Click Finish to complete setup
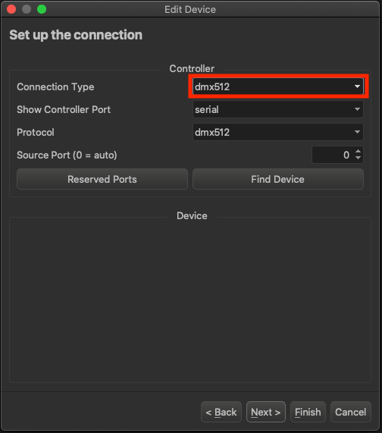 [x=308, y=412]
